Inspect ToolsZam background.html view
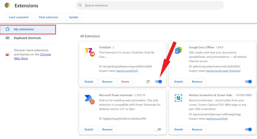Viewport: 257px width, 139px height. [x=127, y=71]
